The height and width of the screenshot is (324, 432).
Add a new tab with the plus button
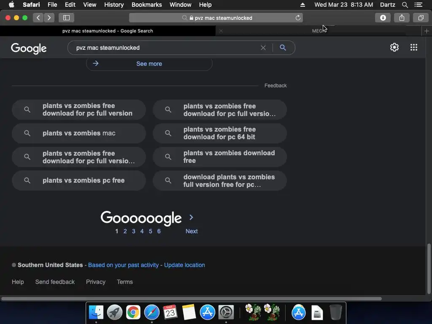pos(427,31)
